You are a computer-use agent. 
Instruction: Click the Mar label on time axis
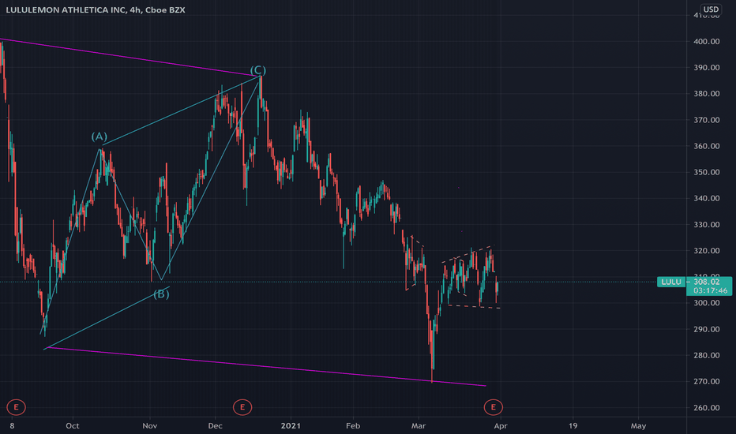click(x=419, y=426)
